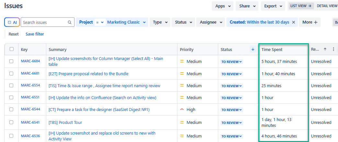Open the Assignee time report naming review summary

pyautogui.click(x=104, y=86)
